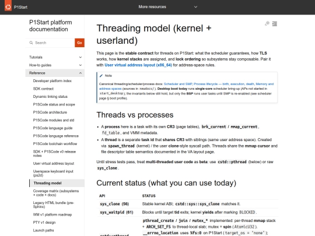Click the note pencil icon
Image resolution: width=315 pixels, height=236 pixels.
tap(101, 76)
